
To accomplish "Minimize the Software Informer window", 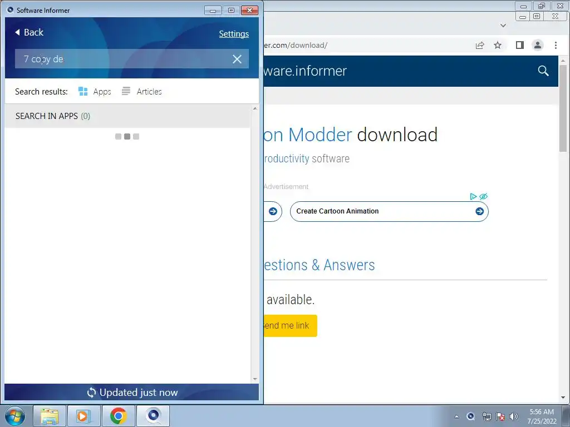I will (x=213, y=11).
